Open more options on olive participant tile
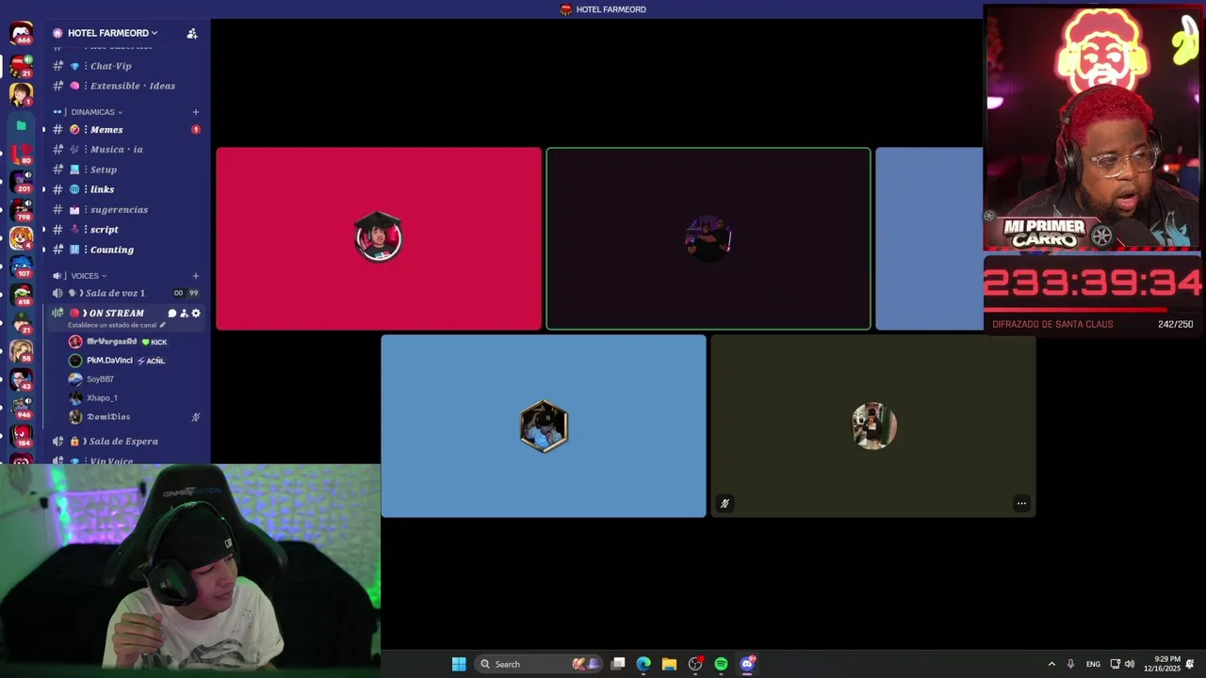The height and width of the screenshot is (678, 1206). [x=1021, y=503]
